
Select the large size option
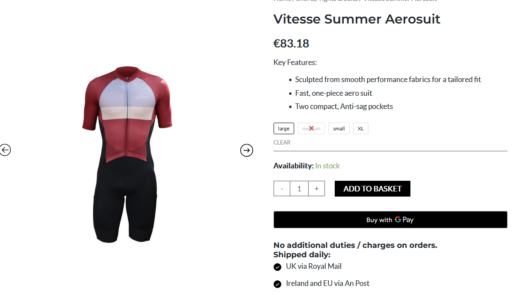pos(284,129)
